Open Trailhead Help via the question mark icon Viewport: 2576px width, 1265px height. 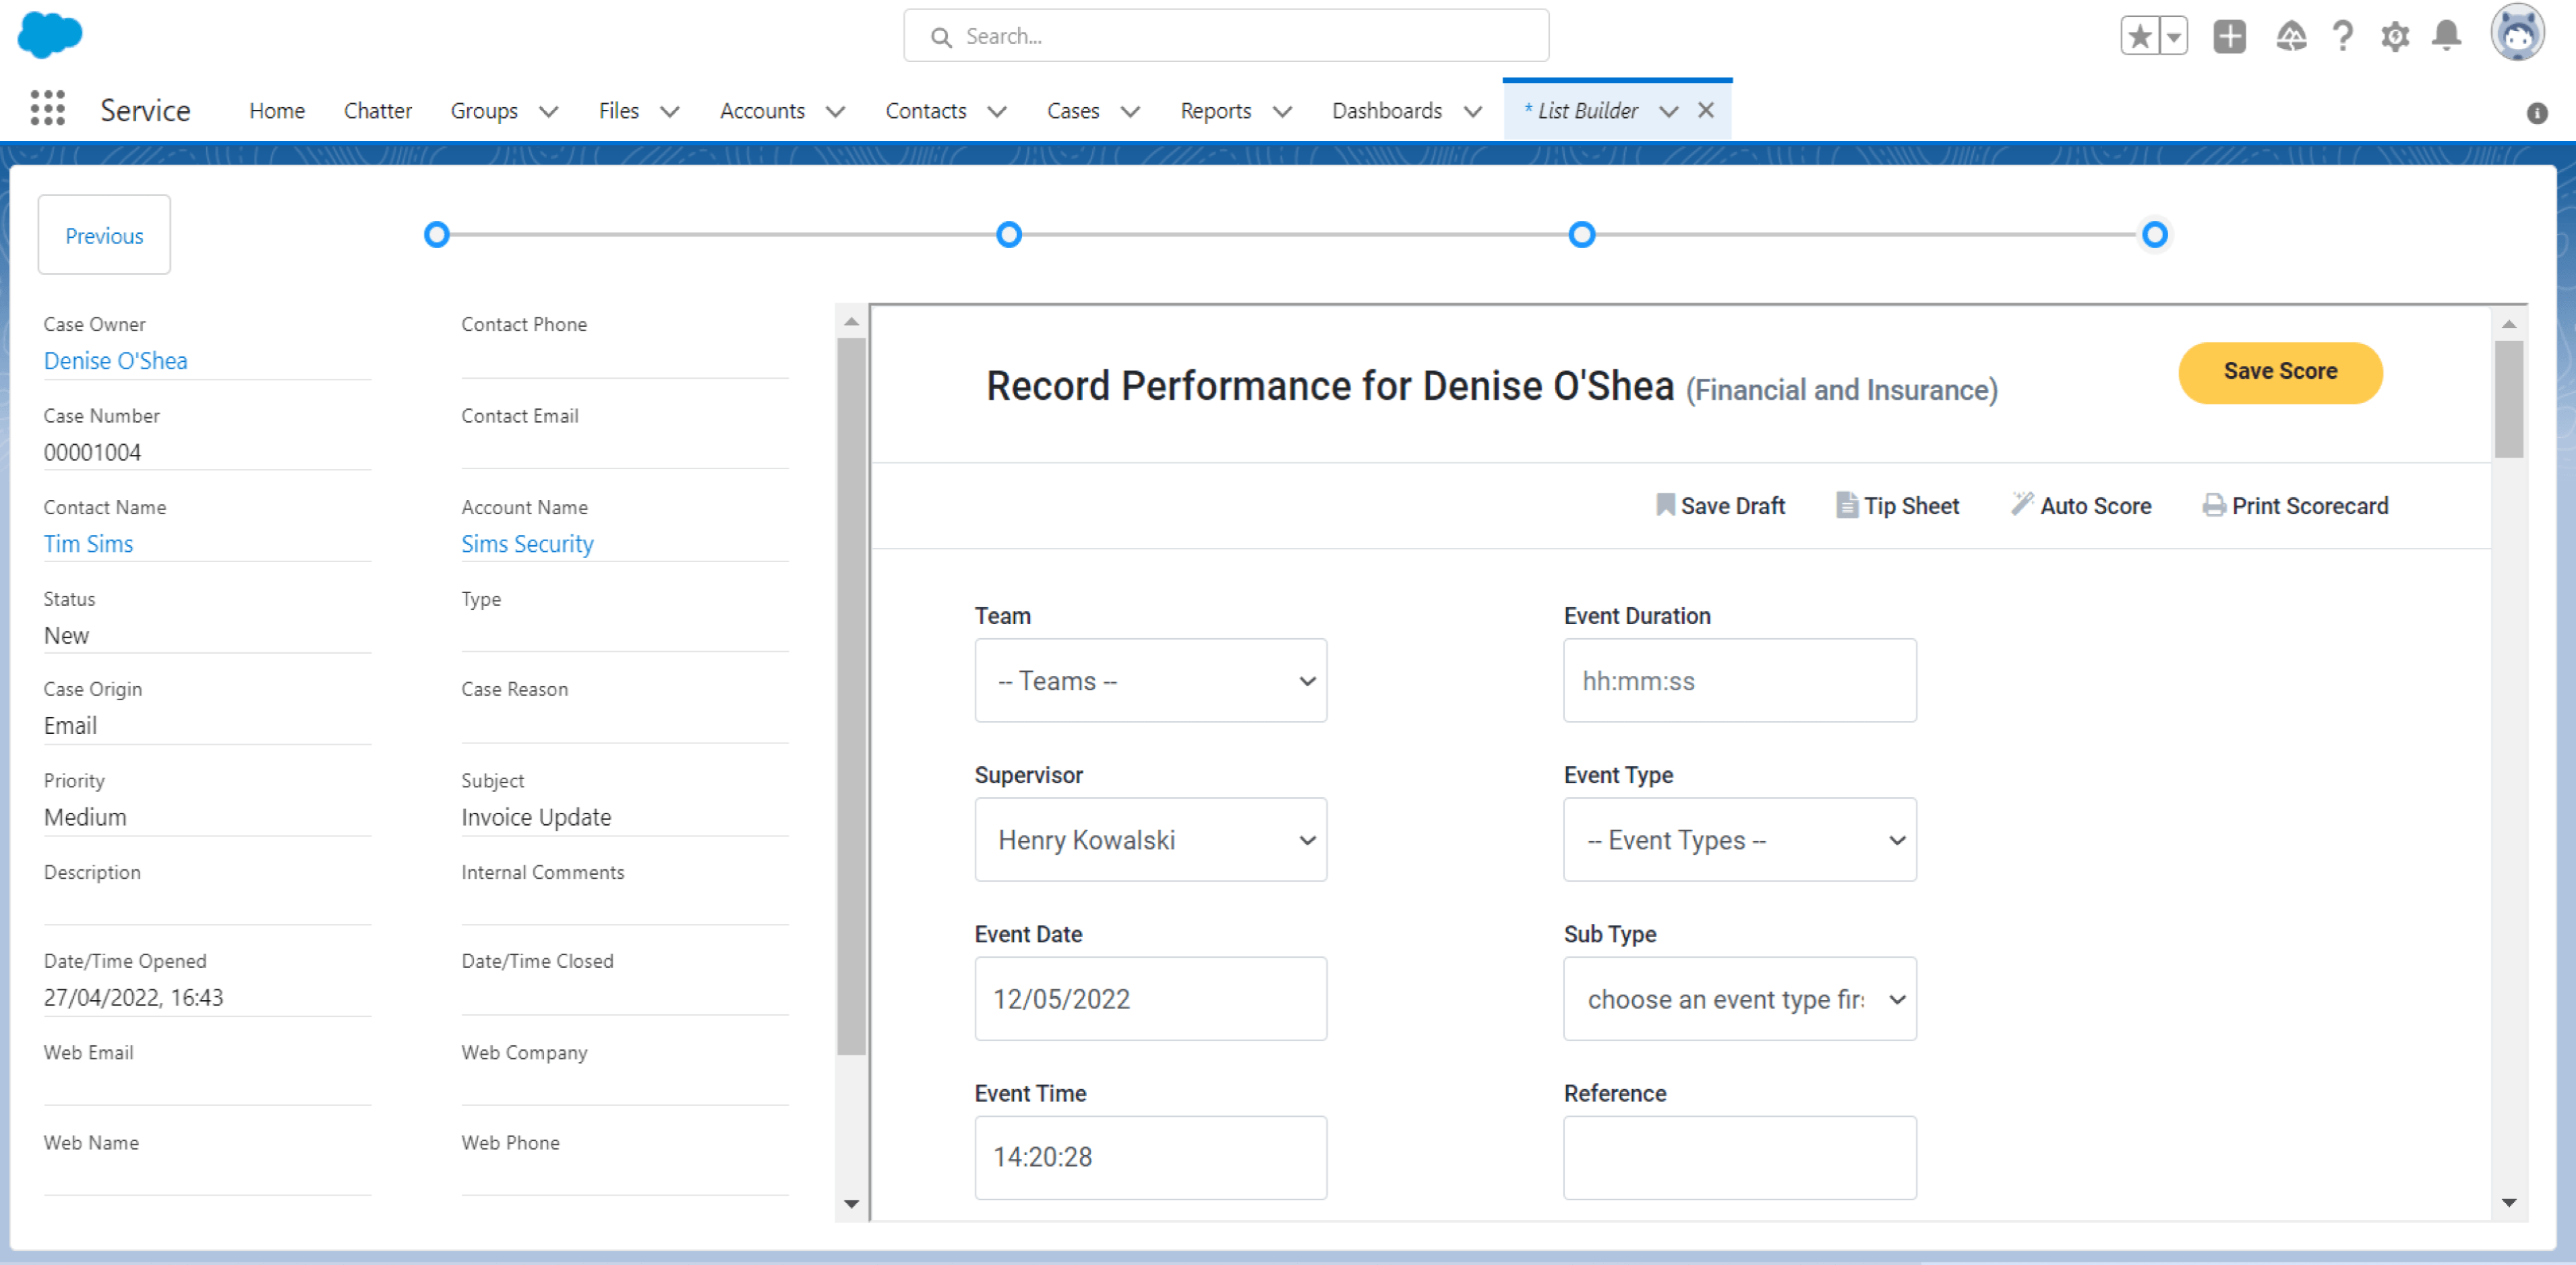click(x=2342, y=36)
